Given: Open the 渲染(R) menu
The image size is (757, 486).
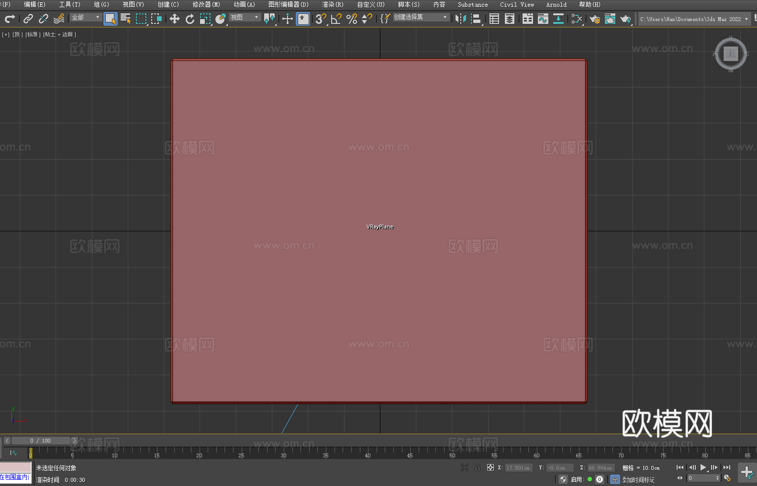Looking at the screenshot, I should click(x=333, y=4).
